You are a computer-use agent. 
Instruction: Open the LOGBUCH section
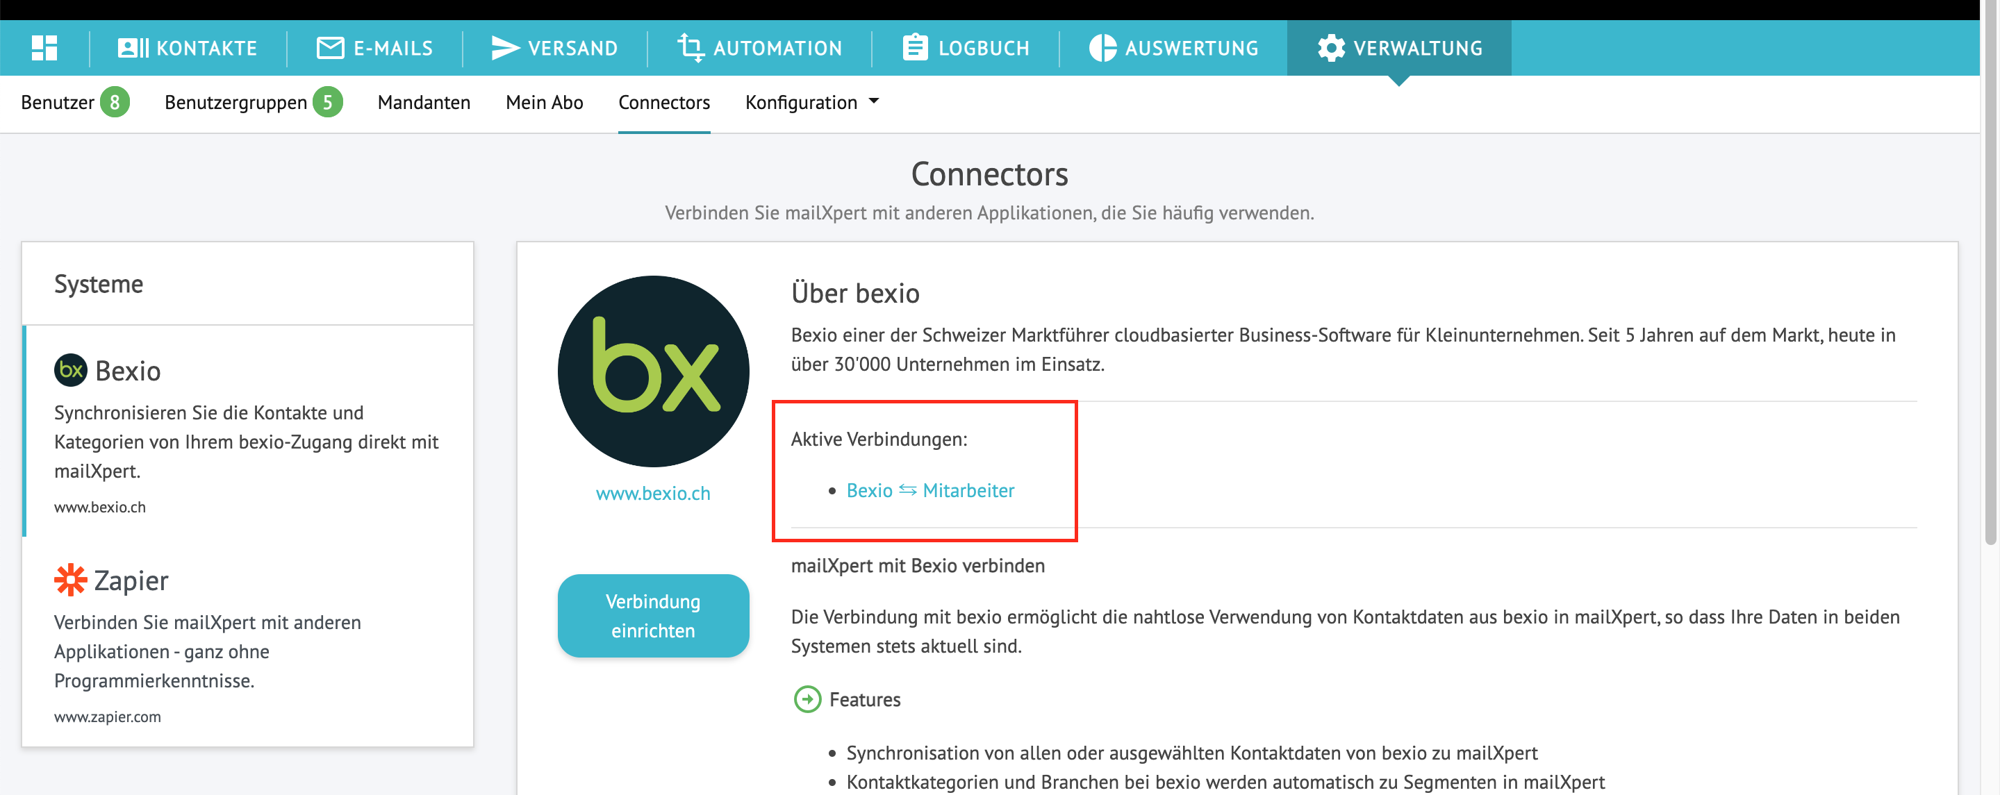[965, 48]
